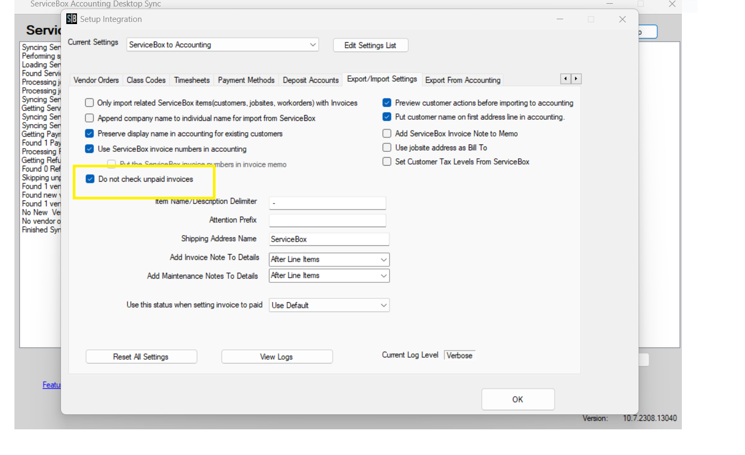Click the Edit Settings List button
The width and height of the screenshot is (745, 455).
pyautogui.click(x=371, y=45)
